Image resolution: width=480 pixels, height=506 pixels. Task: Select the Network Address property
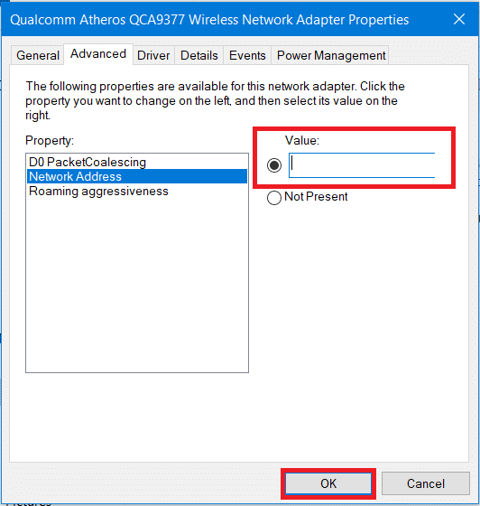pyautogui.click(x=137, y=176)
